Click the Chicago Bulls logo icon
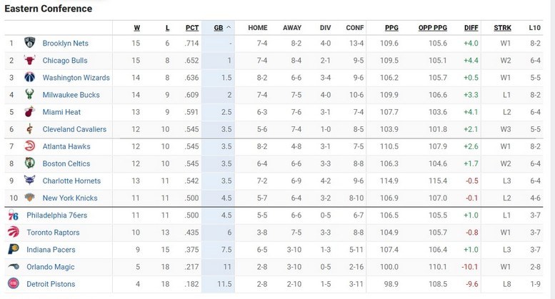The image size is (555, 299). coord(29,61)
